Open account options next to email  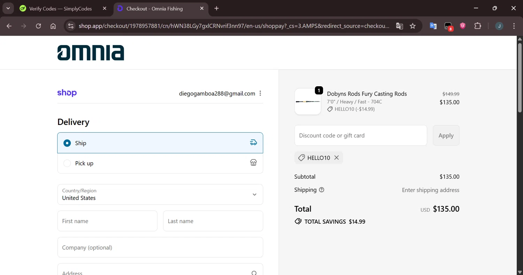260,94
